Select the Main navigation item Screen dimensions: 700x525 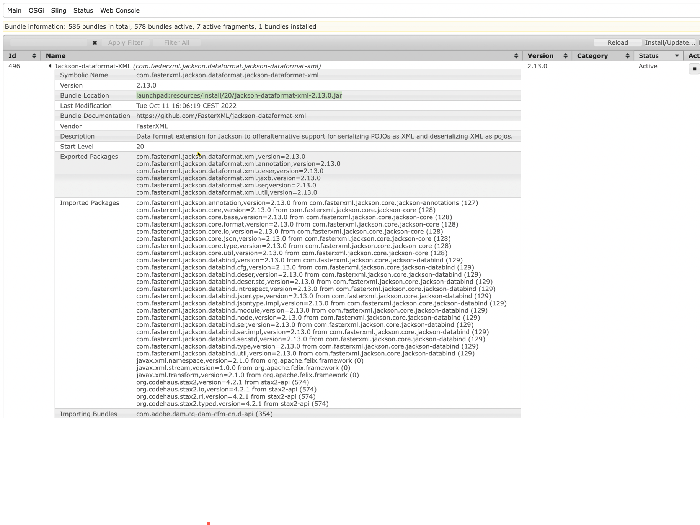pyautogui.click(x=15, y=10)
